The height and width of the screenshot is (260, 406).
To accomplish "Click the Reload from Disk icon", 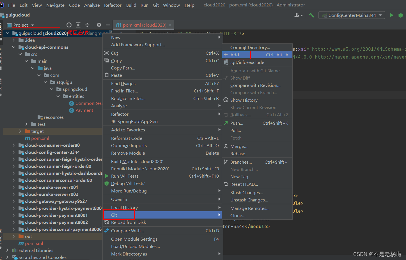I will point(107,222).
